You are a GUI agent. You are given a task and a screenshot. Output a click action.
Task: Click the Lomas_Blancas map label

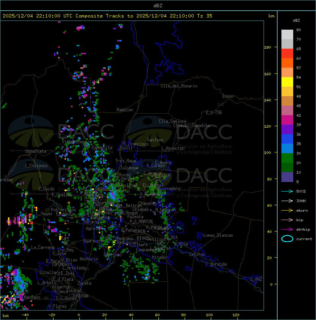tap(218, 235)
